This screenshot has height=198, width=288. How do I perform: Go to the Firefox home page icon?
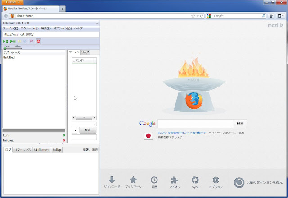pyautogui.click(x=271, y=16)
